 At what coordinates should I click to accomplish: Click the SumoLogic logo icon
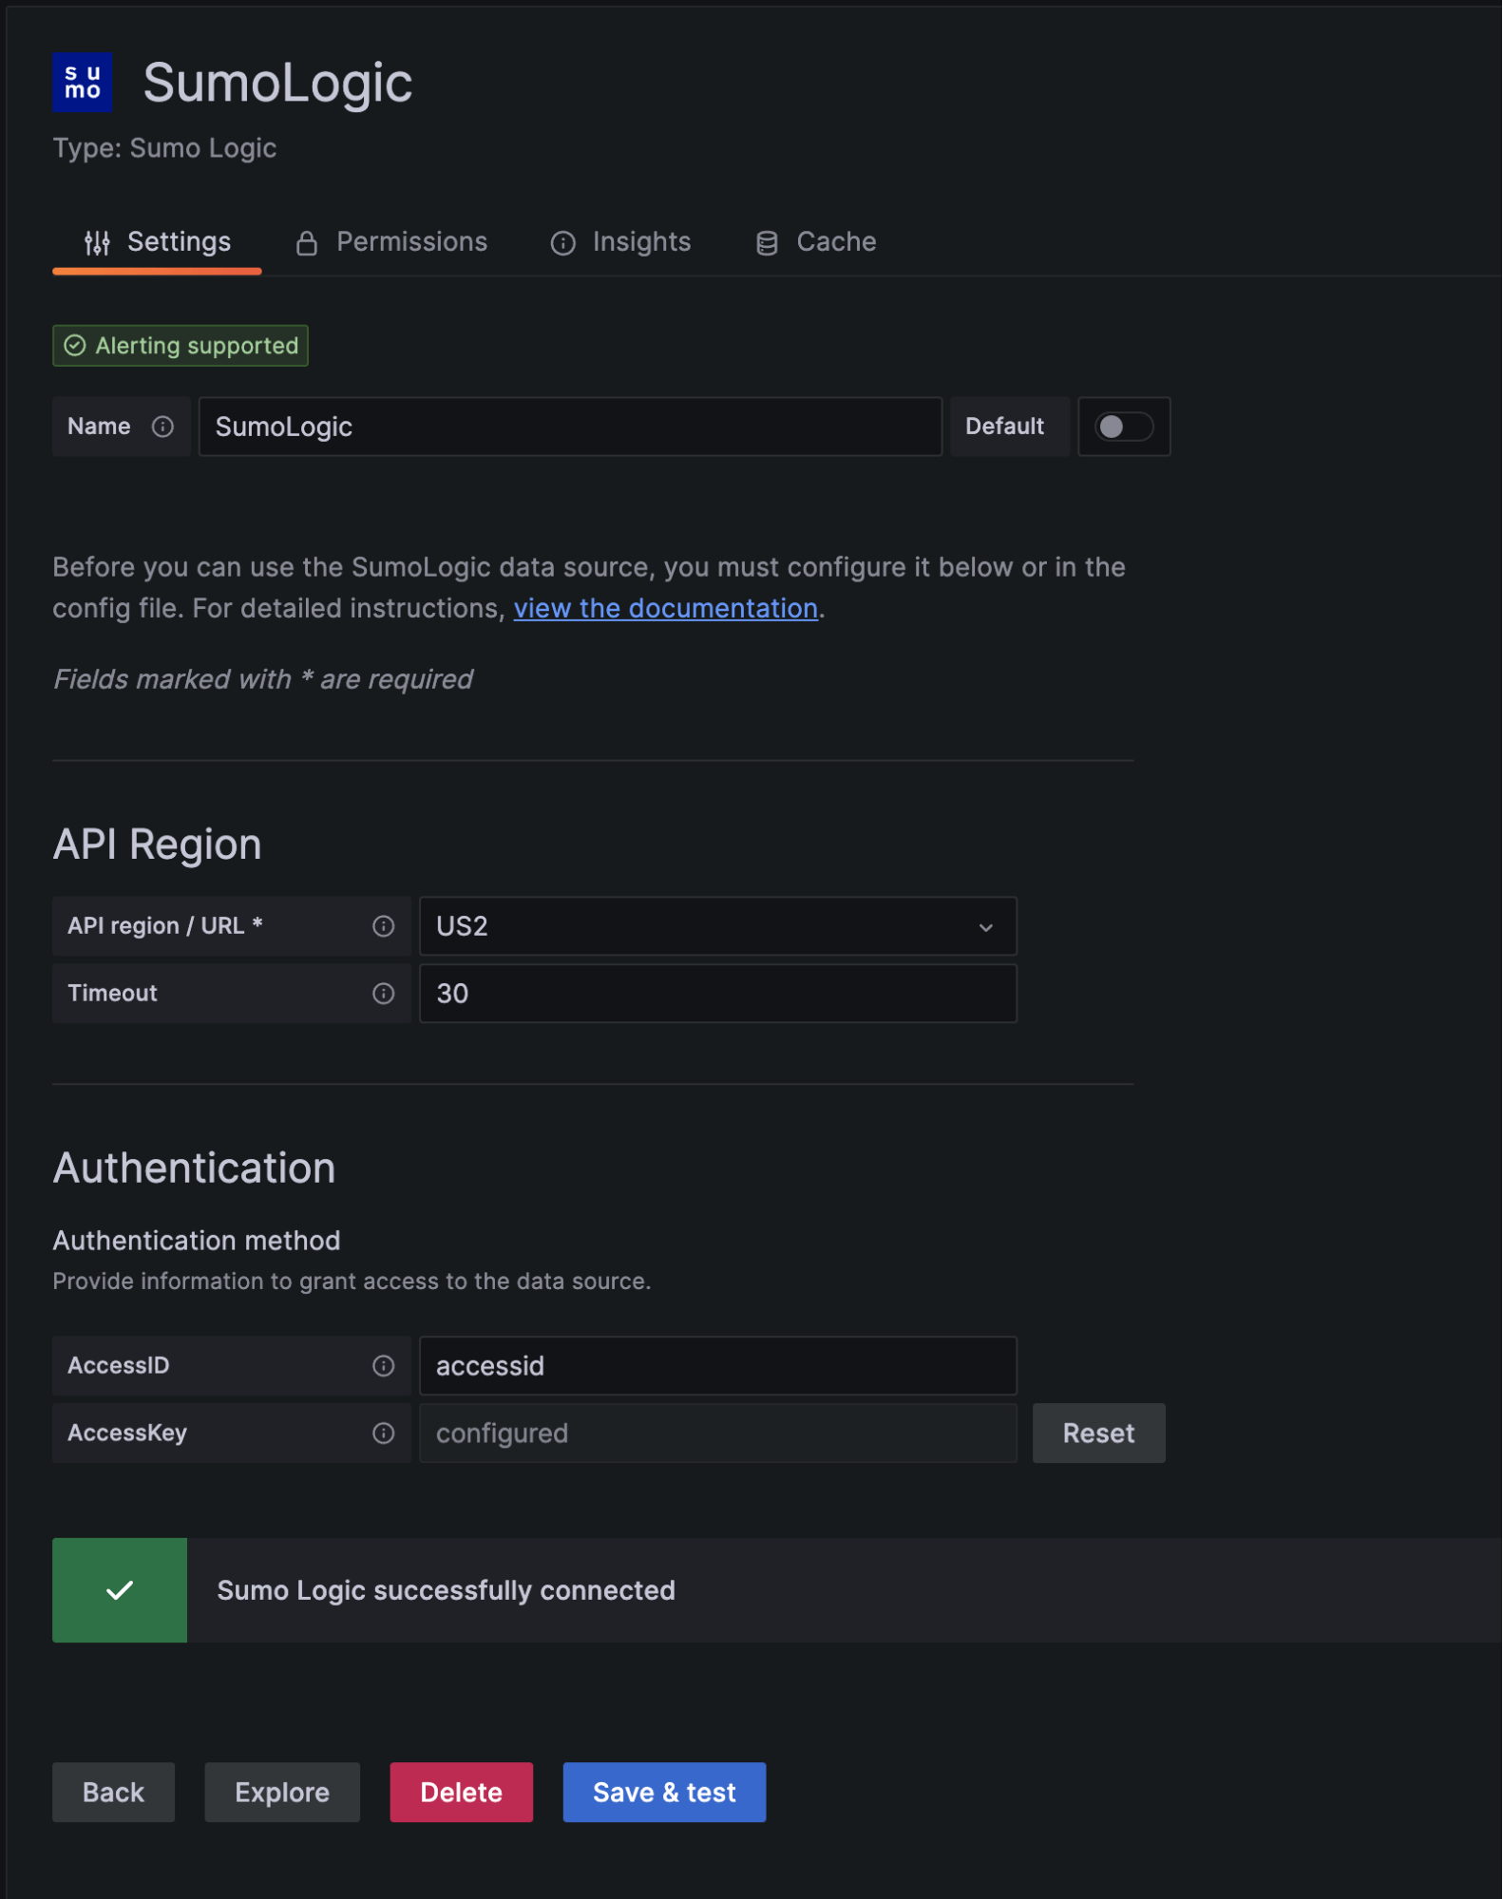pos(82,83)
